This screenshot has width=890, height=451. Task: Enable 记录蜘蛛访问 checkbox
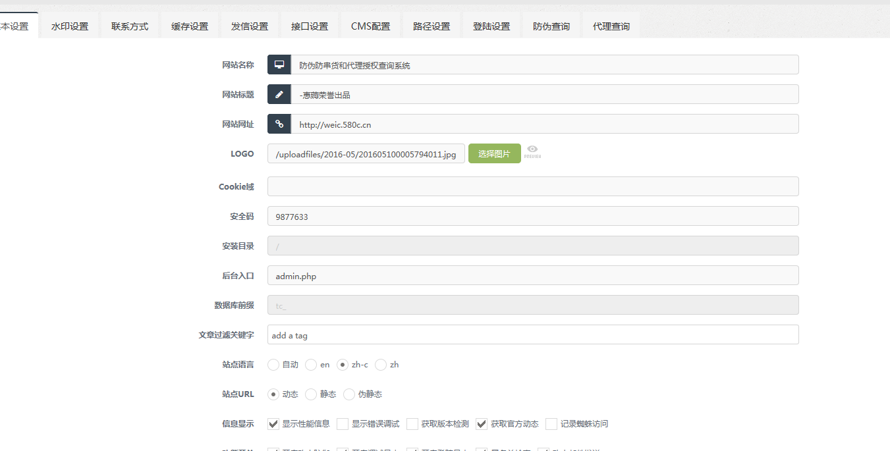tap(551, 424)
